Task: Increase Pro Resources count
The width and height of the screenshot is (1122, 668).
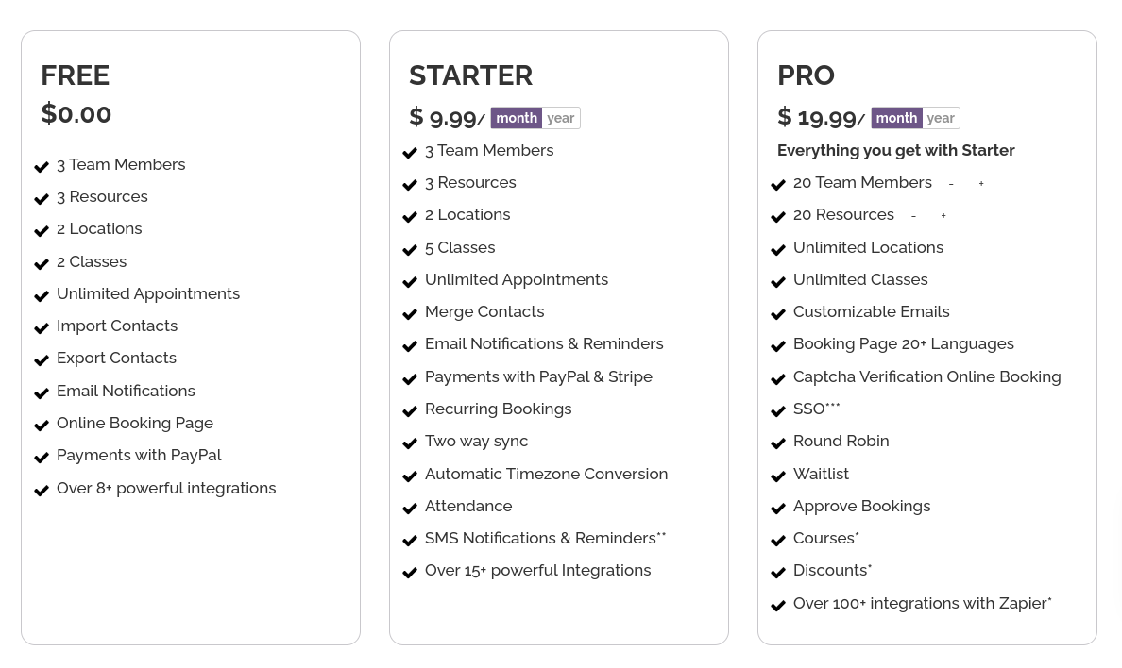Action: [x=943, y=216]
